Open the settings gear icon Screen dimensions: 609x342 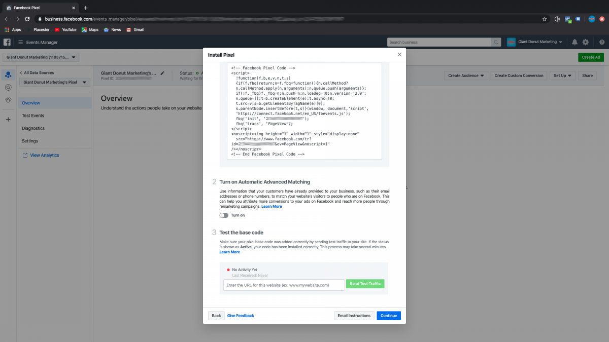click(x=586, y=42)
